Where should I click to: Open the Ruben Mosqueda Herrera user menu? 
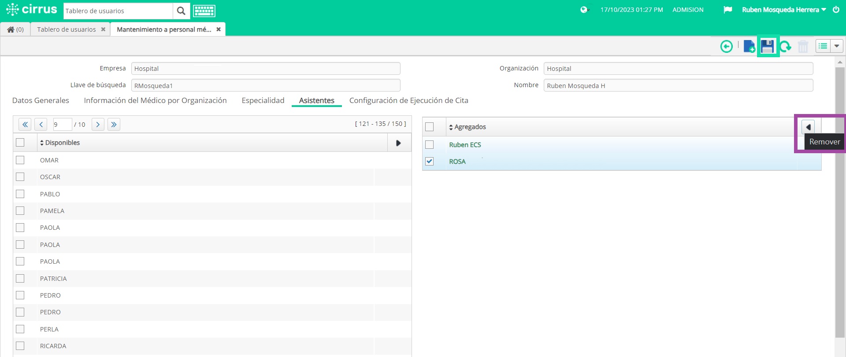(x=784, y=10)
